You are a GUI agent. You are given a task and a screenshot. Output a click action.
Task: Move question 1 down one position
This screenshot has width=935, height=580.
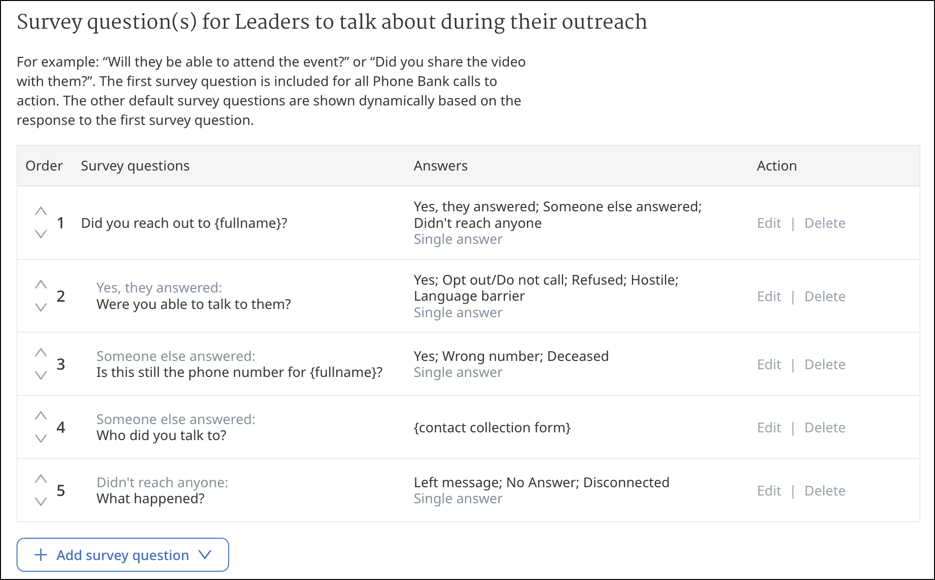[41, 234]
